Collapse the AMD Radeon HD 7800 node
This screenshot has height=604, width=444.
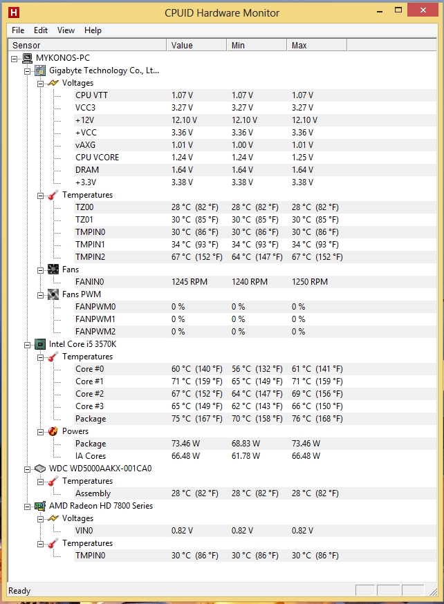pyautogui.click(x=28, y=507)
